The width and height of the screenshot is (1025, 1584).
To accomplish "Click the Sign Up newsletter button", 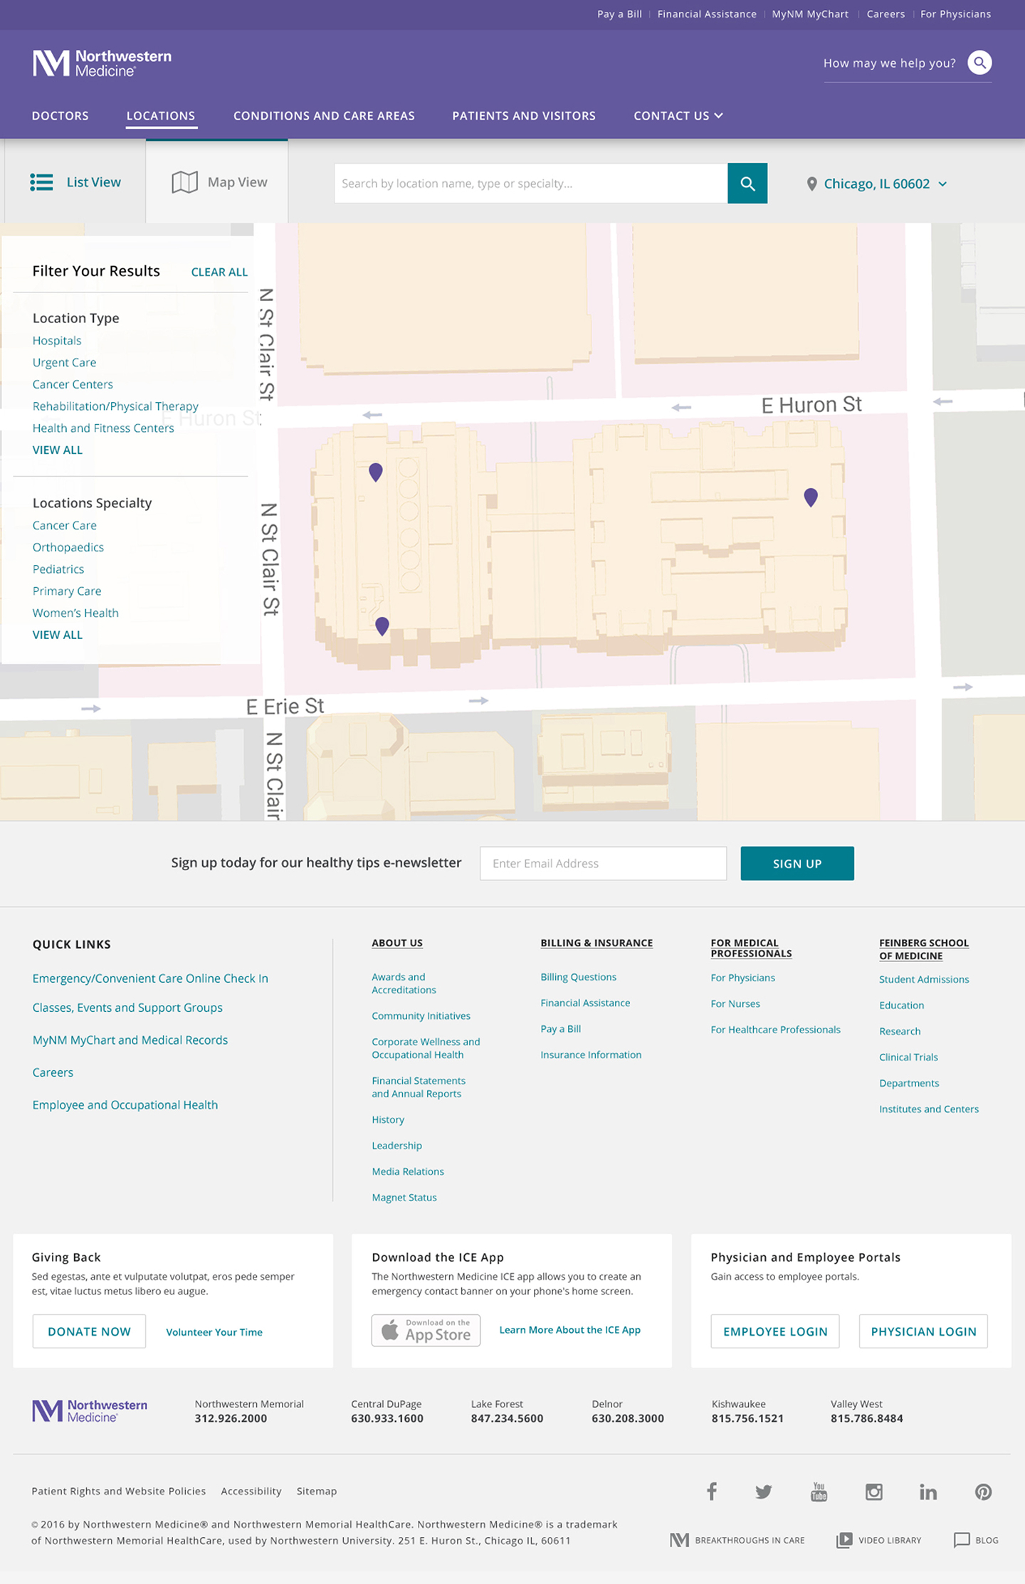I will (797, 863).
